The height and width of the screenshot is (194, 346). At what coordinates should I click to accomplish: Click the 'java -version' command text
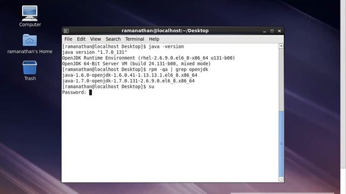point(166,47)
